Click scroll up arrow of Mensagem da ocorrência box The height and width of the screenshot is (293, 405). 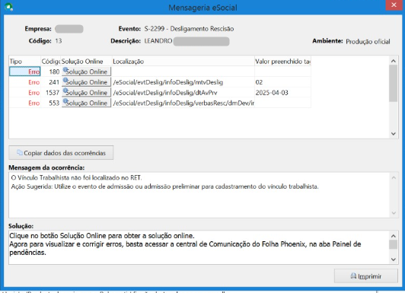pos(394,177)
